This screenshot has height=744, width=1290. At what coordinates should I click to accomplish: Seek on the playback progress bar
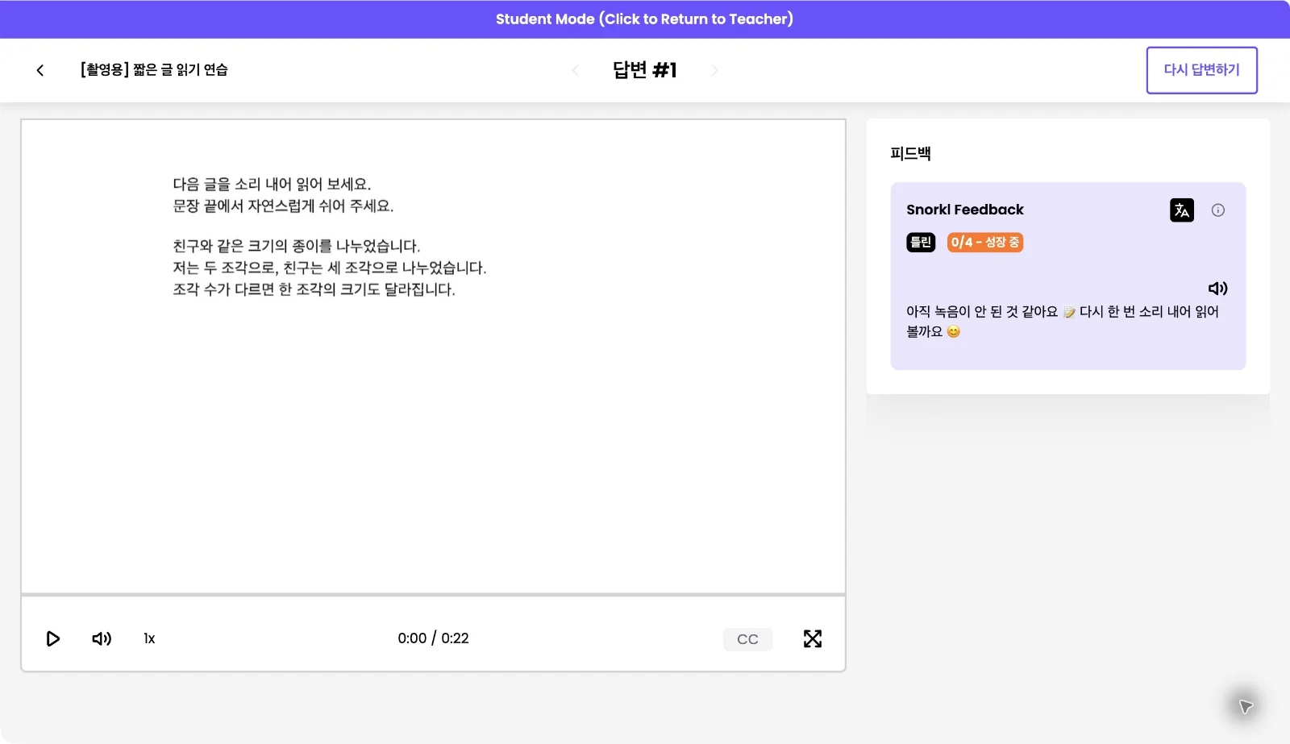pyautogui.click(x=434, y=595)
